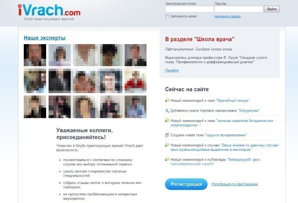Screen dimensions: 298x203
Task: Click the "Пароль" input field
Action: pyautogui.click(x=239, y=9)
